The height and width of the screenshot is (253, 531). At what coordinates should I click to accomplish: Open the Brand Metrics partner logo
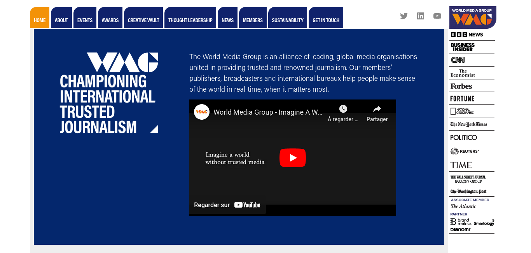tap(461, 222)
